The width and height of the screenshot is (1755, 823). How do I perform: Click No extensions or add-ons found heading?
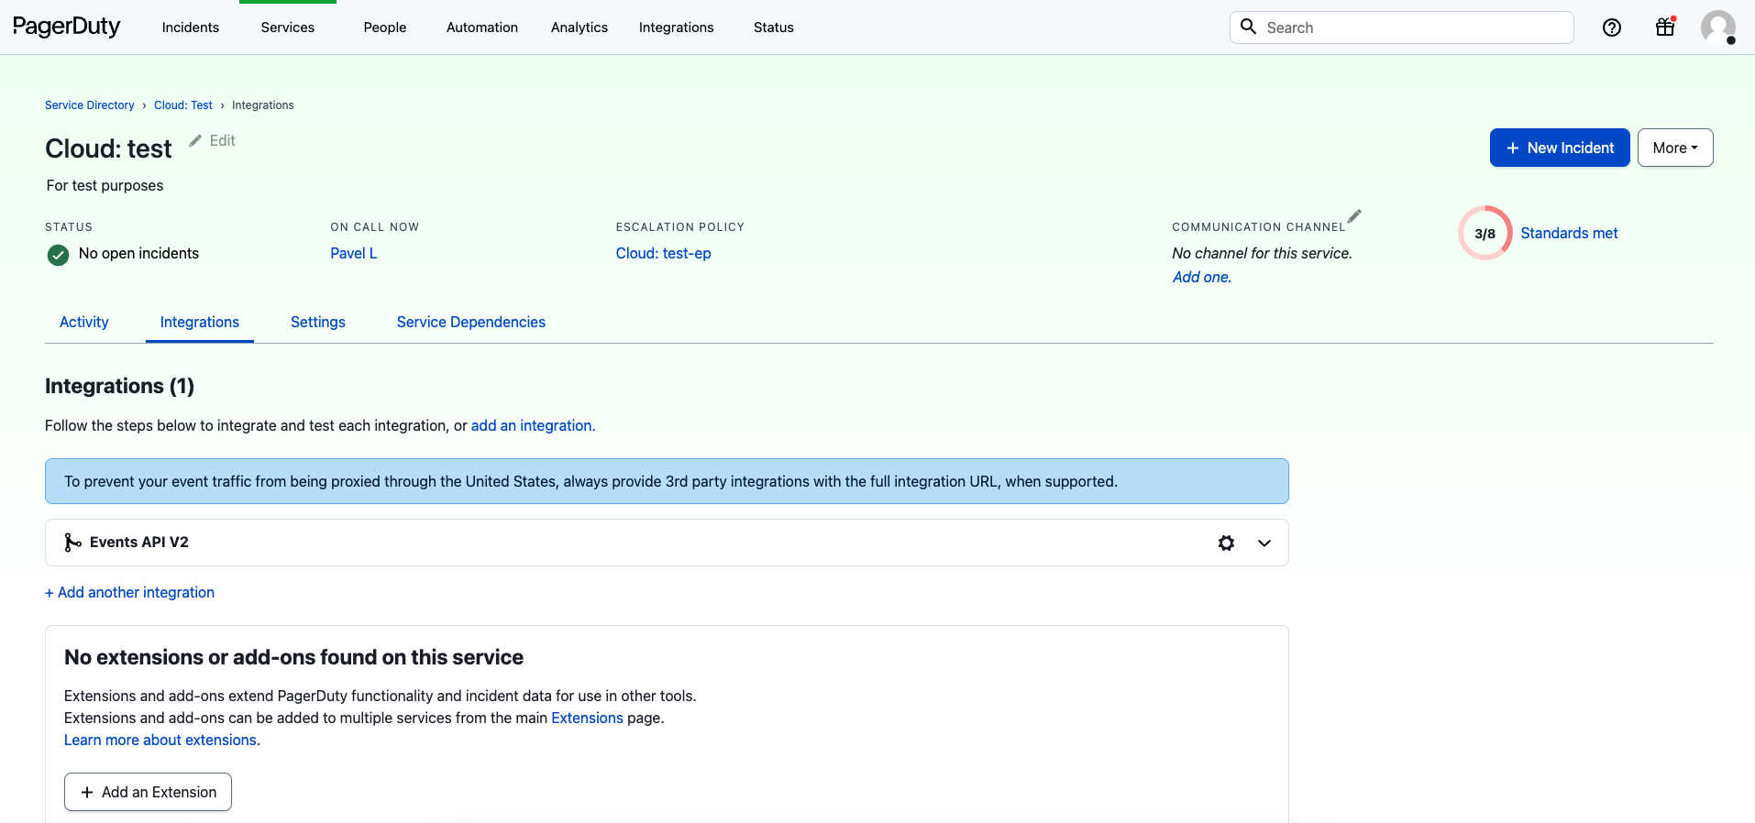(x=293, y=657)
